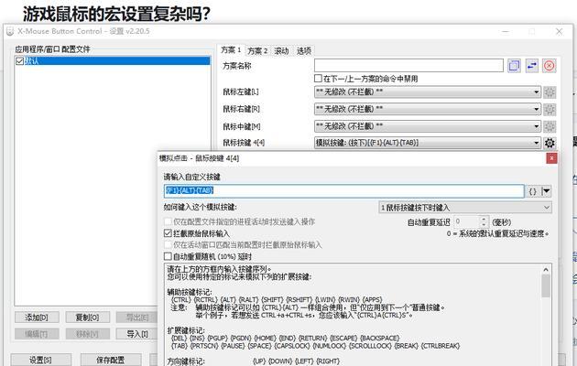
Task: Open the 鼠标按键 4 action dropdown
Action: point(428,143)
